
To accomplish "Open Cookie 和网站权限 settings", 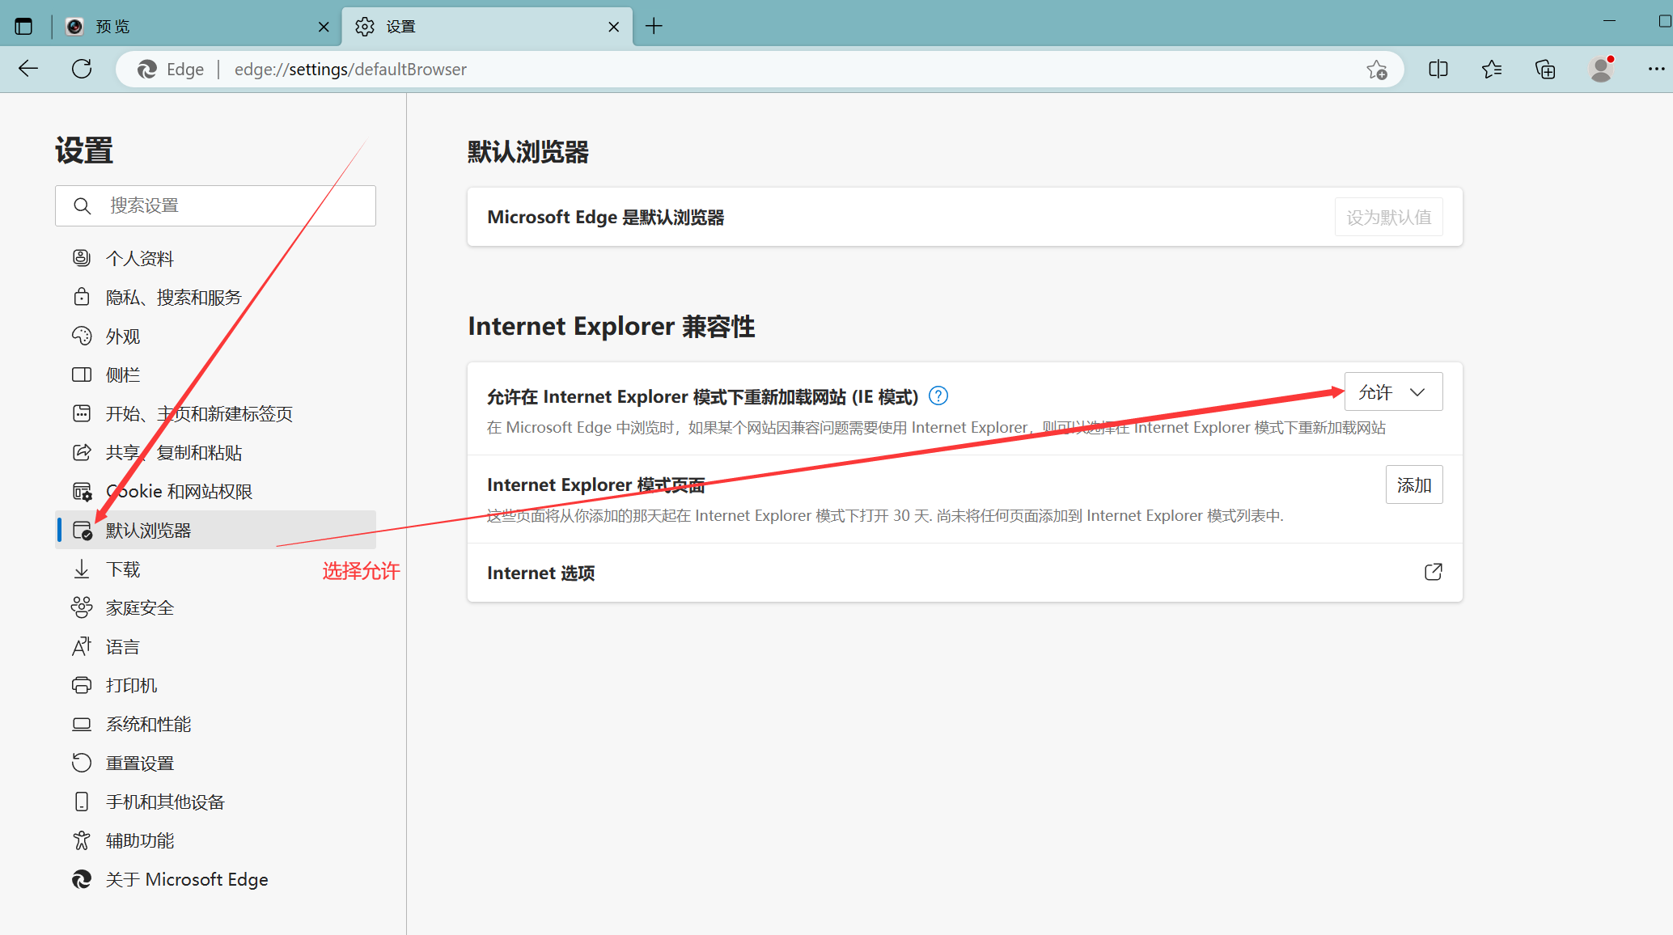I will tap(215, 492).
